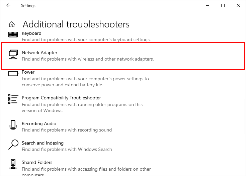
Task: Select the Power troubleshooter entry
Action: pyautogui.click(x=28, y=72)
